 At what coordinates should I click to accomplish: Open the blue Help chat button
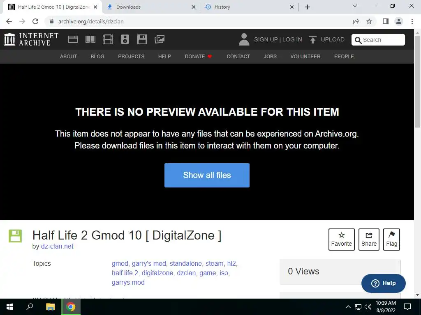(x=384, y=283)
